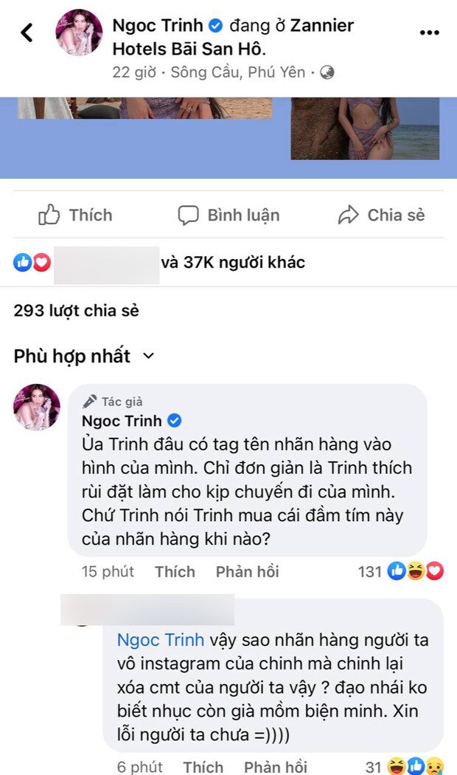Tap the Bình luận speech bubble icon

tap(188, 216)
